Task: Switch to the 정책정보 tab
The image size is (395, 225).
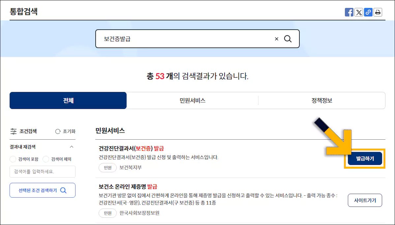Action: 322,100
